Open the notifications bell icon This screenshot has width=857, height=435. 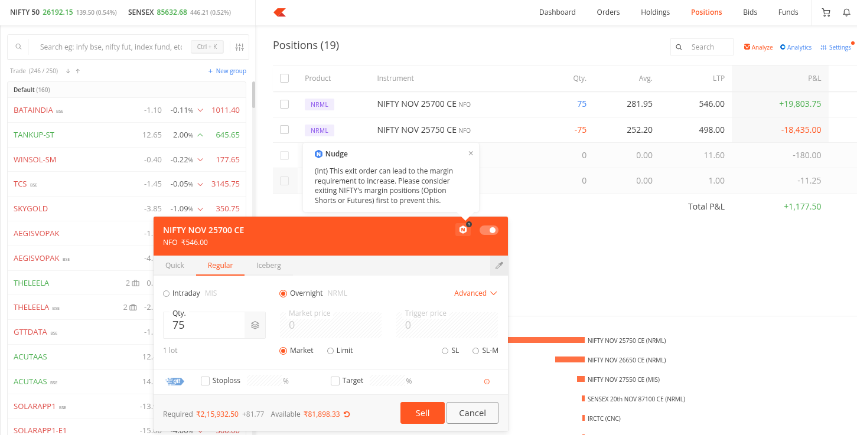[x=846, y=12]
